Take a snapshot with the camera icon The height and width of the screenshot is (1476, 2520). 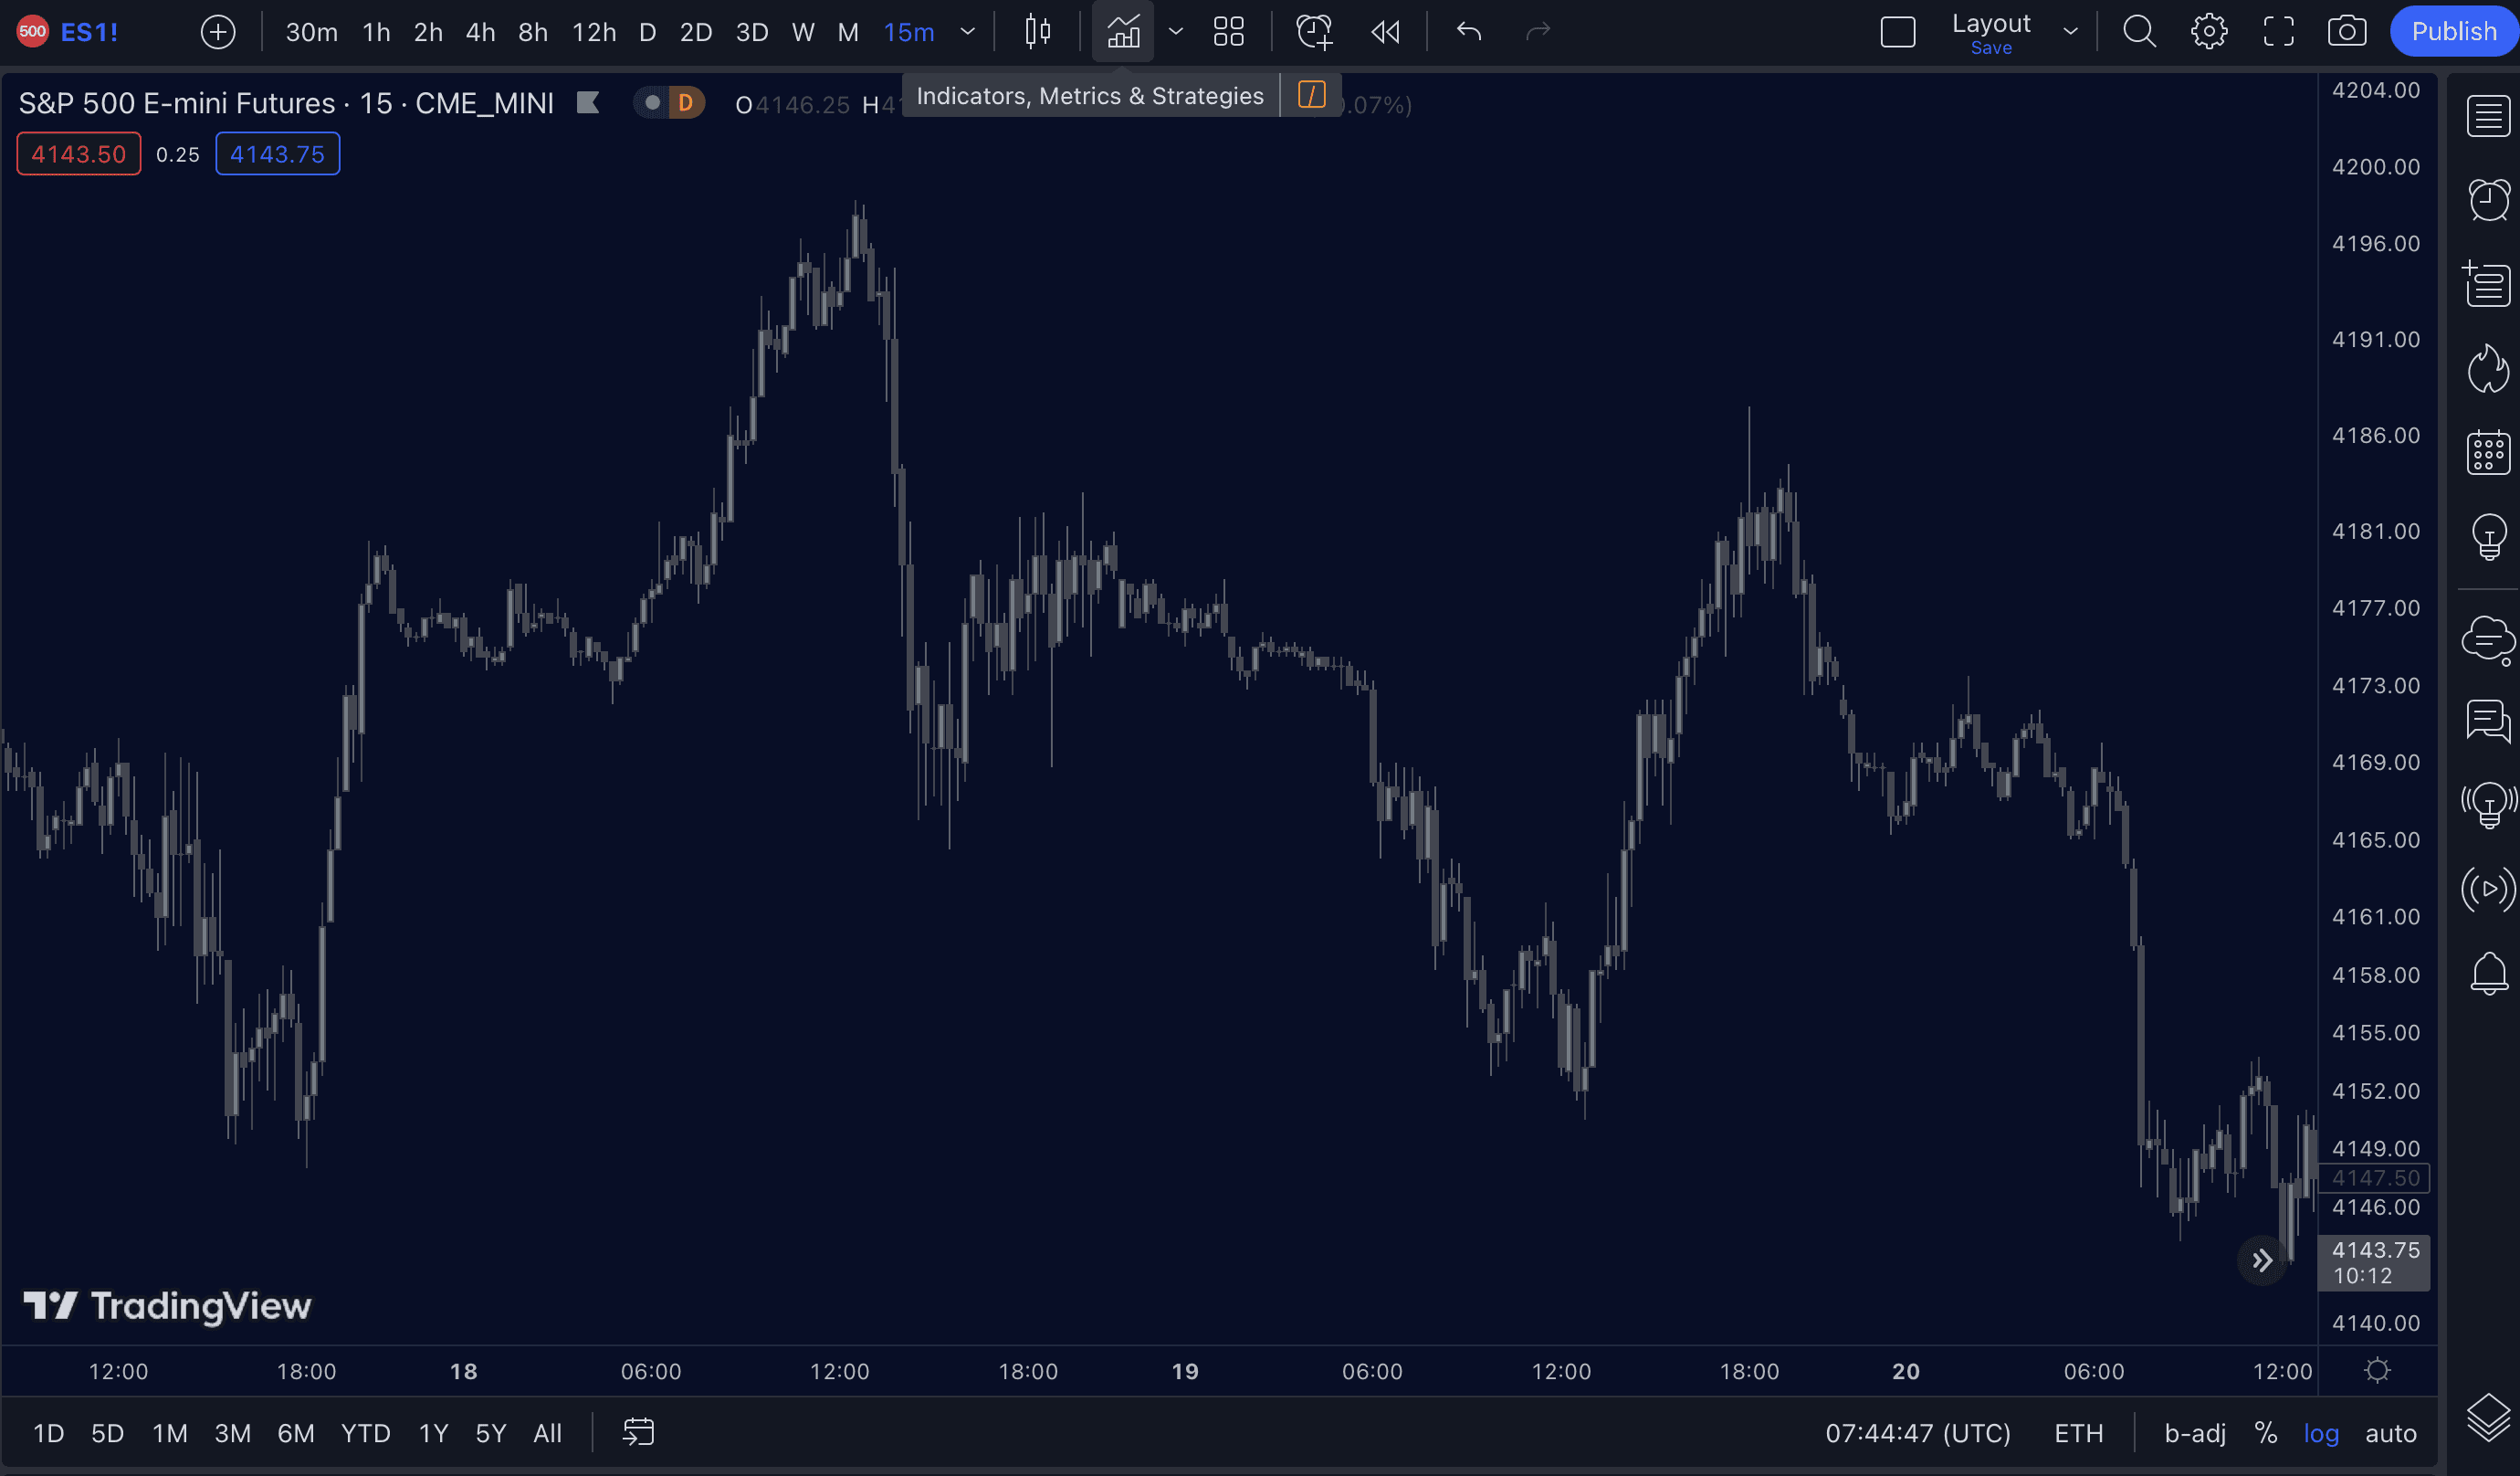[2346, 32]
